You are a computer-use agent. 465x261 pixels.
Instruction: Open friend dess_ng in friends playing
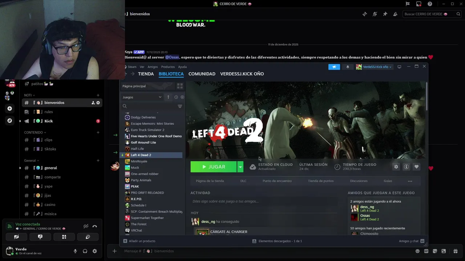tap(367, 207)
